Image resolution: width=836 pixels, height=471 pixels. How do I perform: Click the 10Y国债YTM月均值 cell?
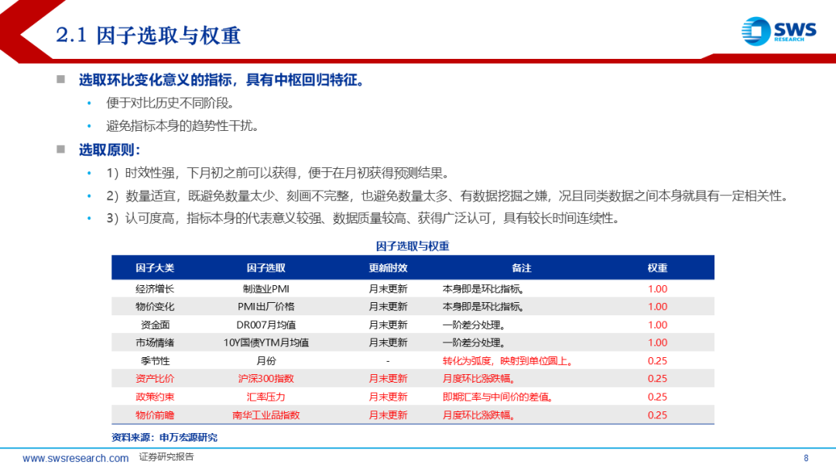point(266,342)
